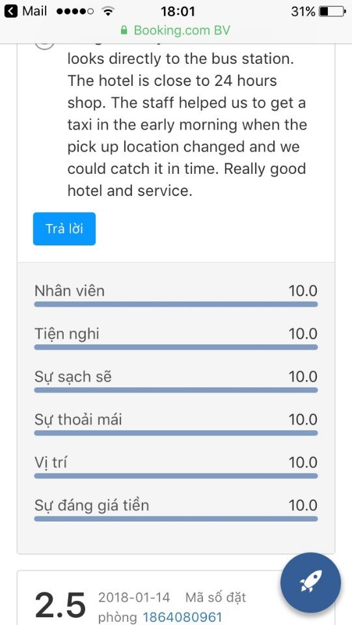The image size is (352, 625).
Task: Tap the 2.5 review score
Action: [x=61, y=604]
